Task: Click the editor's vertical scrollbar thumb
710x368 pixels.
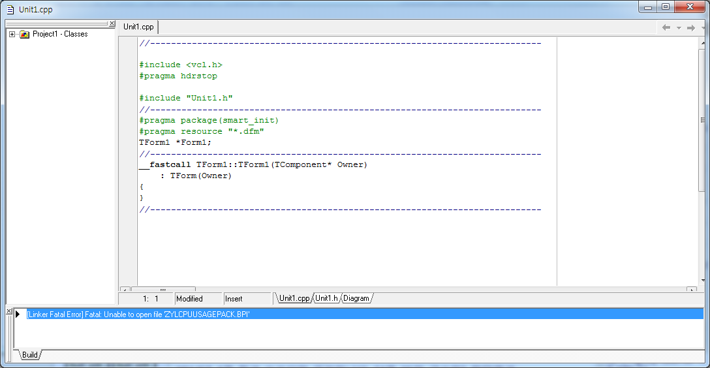Action: [x=703, y=120]
